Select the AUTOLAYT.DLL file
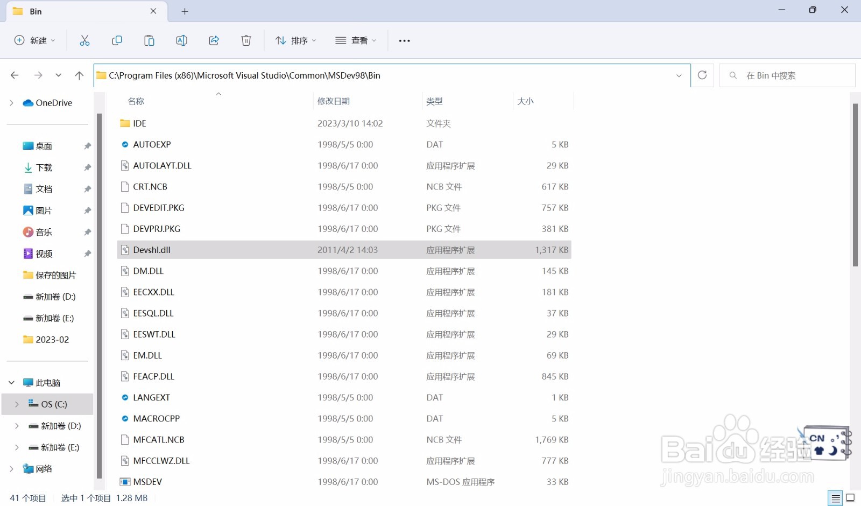This screenshot has width=861, height=506. (x=344, y=166)
